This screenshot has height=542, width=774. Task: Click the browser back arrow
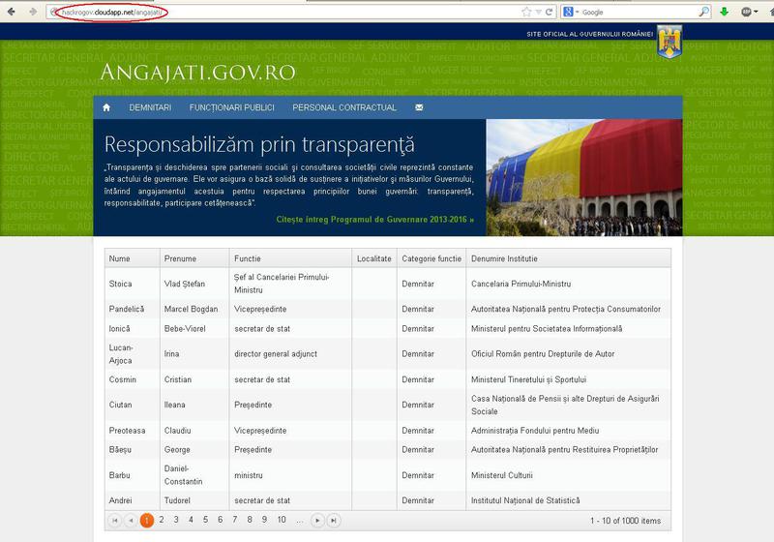pos(12,12)
